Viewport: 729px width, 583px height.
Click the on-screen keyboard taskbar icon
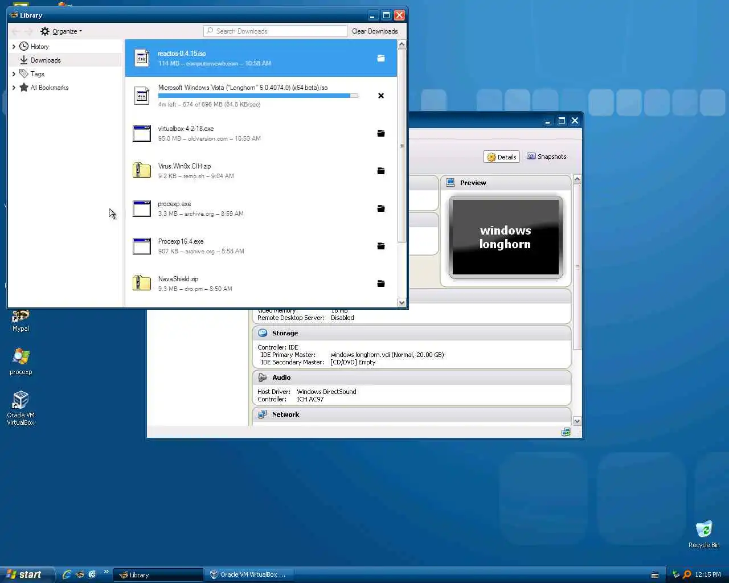pyautogui.click(x=655, y=574)
